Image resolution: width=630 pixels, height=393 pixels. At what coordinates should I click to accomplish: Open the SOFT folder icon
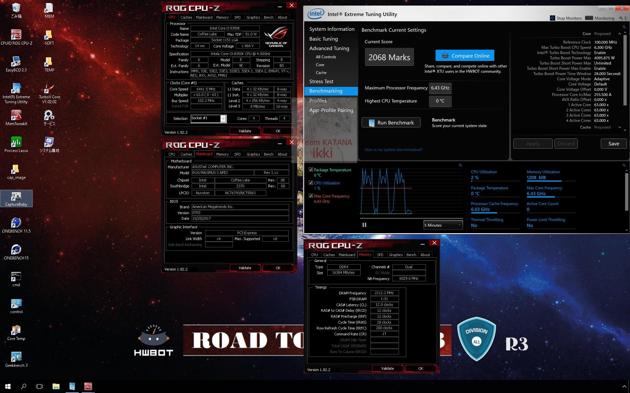pyautogui.click(x=49, y=37)
